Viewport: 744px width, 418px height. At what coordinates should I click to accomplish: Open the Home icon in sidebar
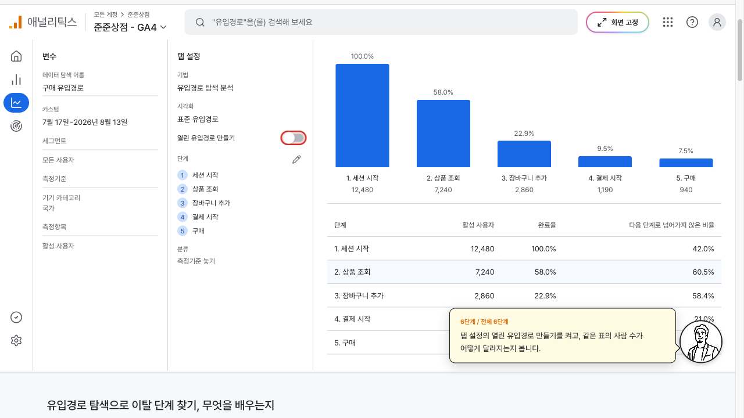(16, 56)
